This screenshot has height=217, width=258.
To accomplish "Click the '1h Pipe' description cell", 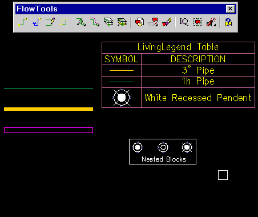I will tap(198, 82).
